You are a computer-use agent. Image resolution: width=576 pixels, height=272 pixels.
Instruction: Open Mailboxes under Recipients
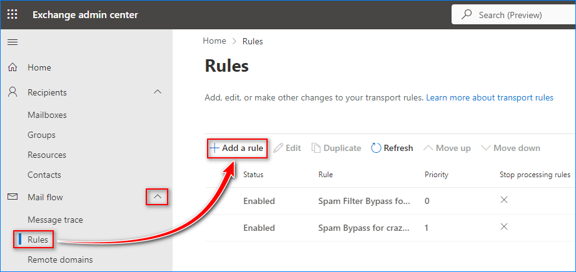click(x=47, y=115)
